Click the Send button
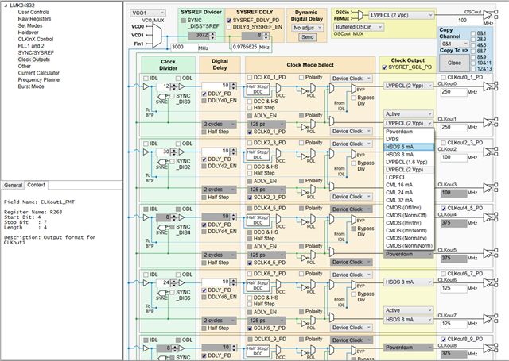 pos(307,37)
